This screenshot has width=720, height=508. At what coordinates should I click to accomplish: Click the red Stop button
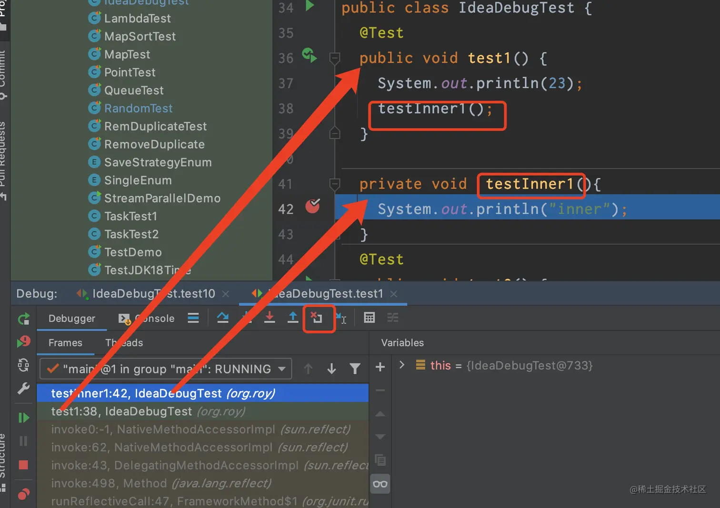(23, 465)
